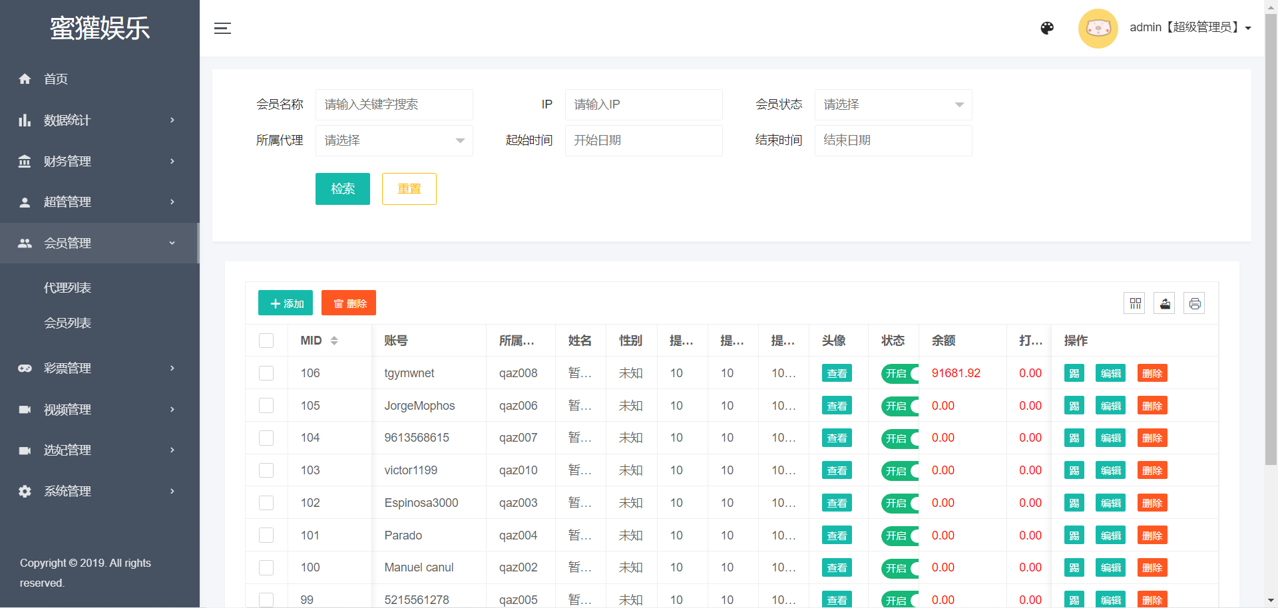Click the admin avatar image
Screen dimensions: 1278x608
click(1098, 28)
